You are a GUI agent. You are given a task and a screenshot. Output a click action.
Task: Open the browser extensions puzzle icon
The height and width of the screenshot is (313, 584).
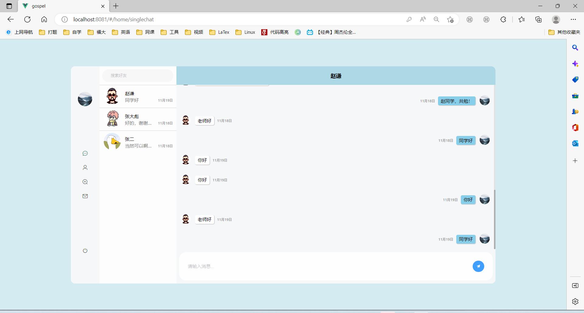tap(503, 19)
